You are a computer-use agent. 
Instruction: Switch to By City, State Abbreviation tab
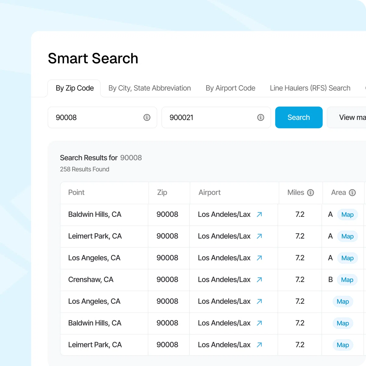149,88
